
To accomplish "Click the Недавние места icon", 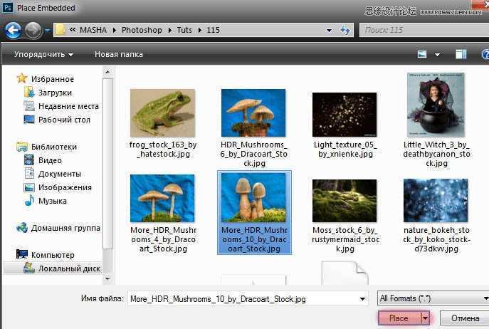I will point(29,106).
